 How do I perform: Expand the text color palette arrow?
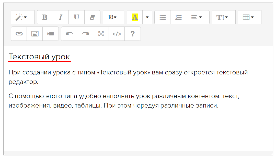coord(147,17)
